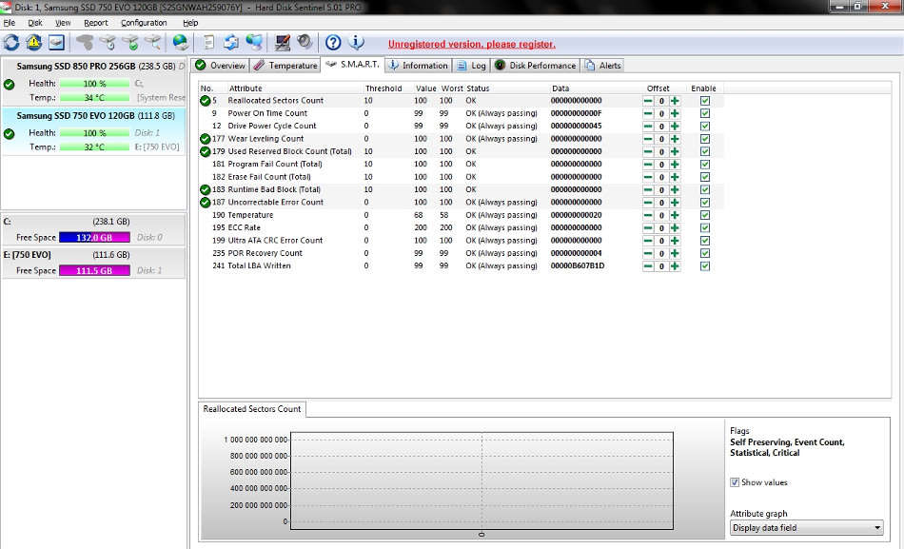
Task: Click the Unregistered version register link
Action: click(x=471, y=44)
